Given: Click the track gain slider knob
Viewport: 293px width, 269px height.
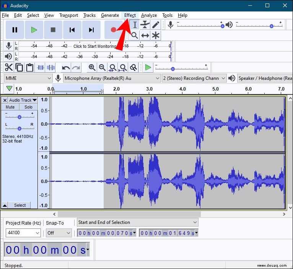Looking at the screenshot, I should tap(20, 117).
